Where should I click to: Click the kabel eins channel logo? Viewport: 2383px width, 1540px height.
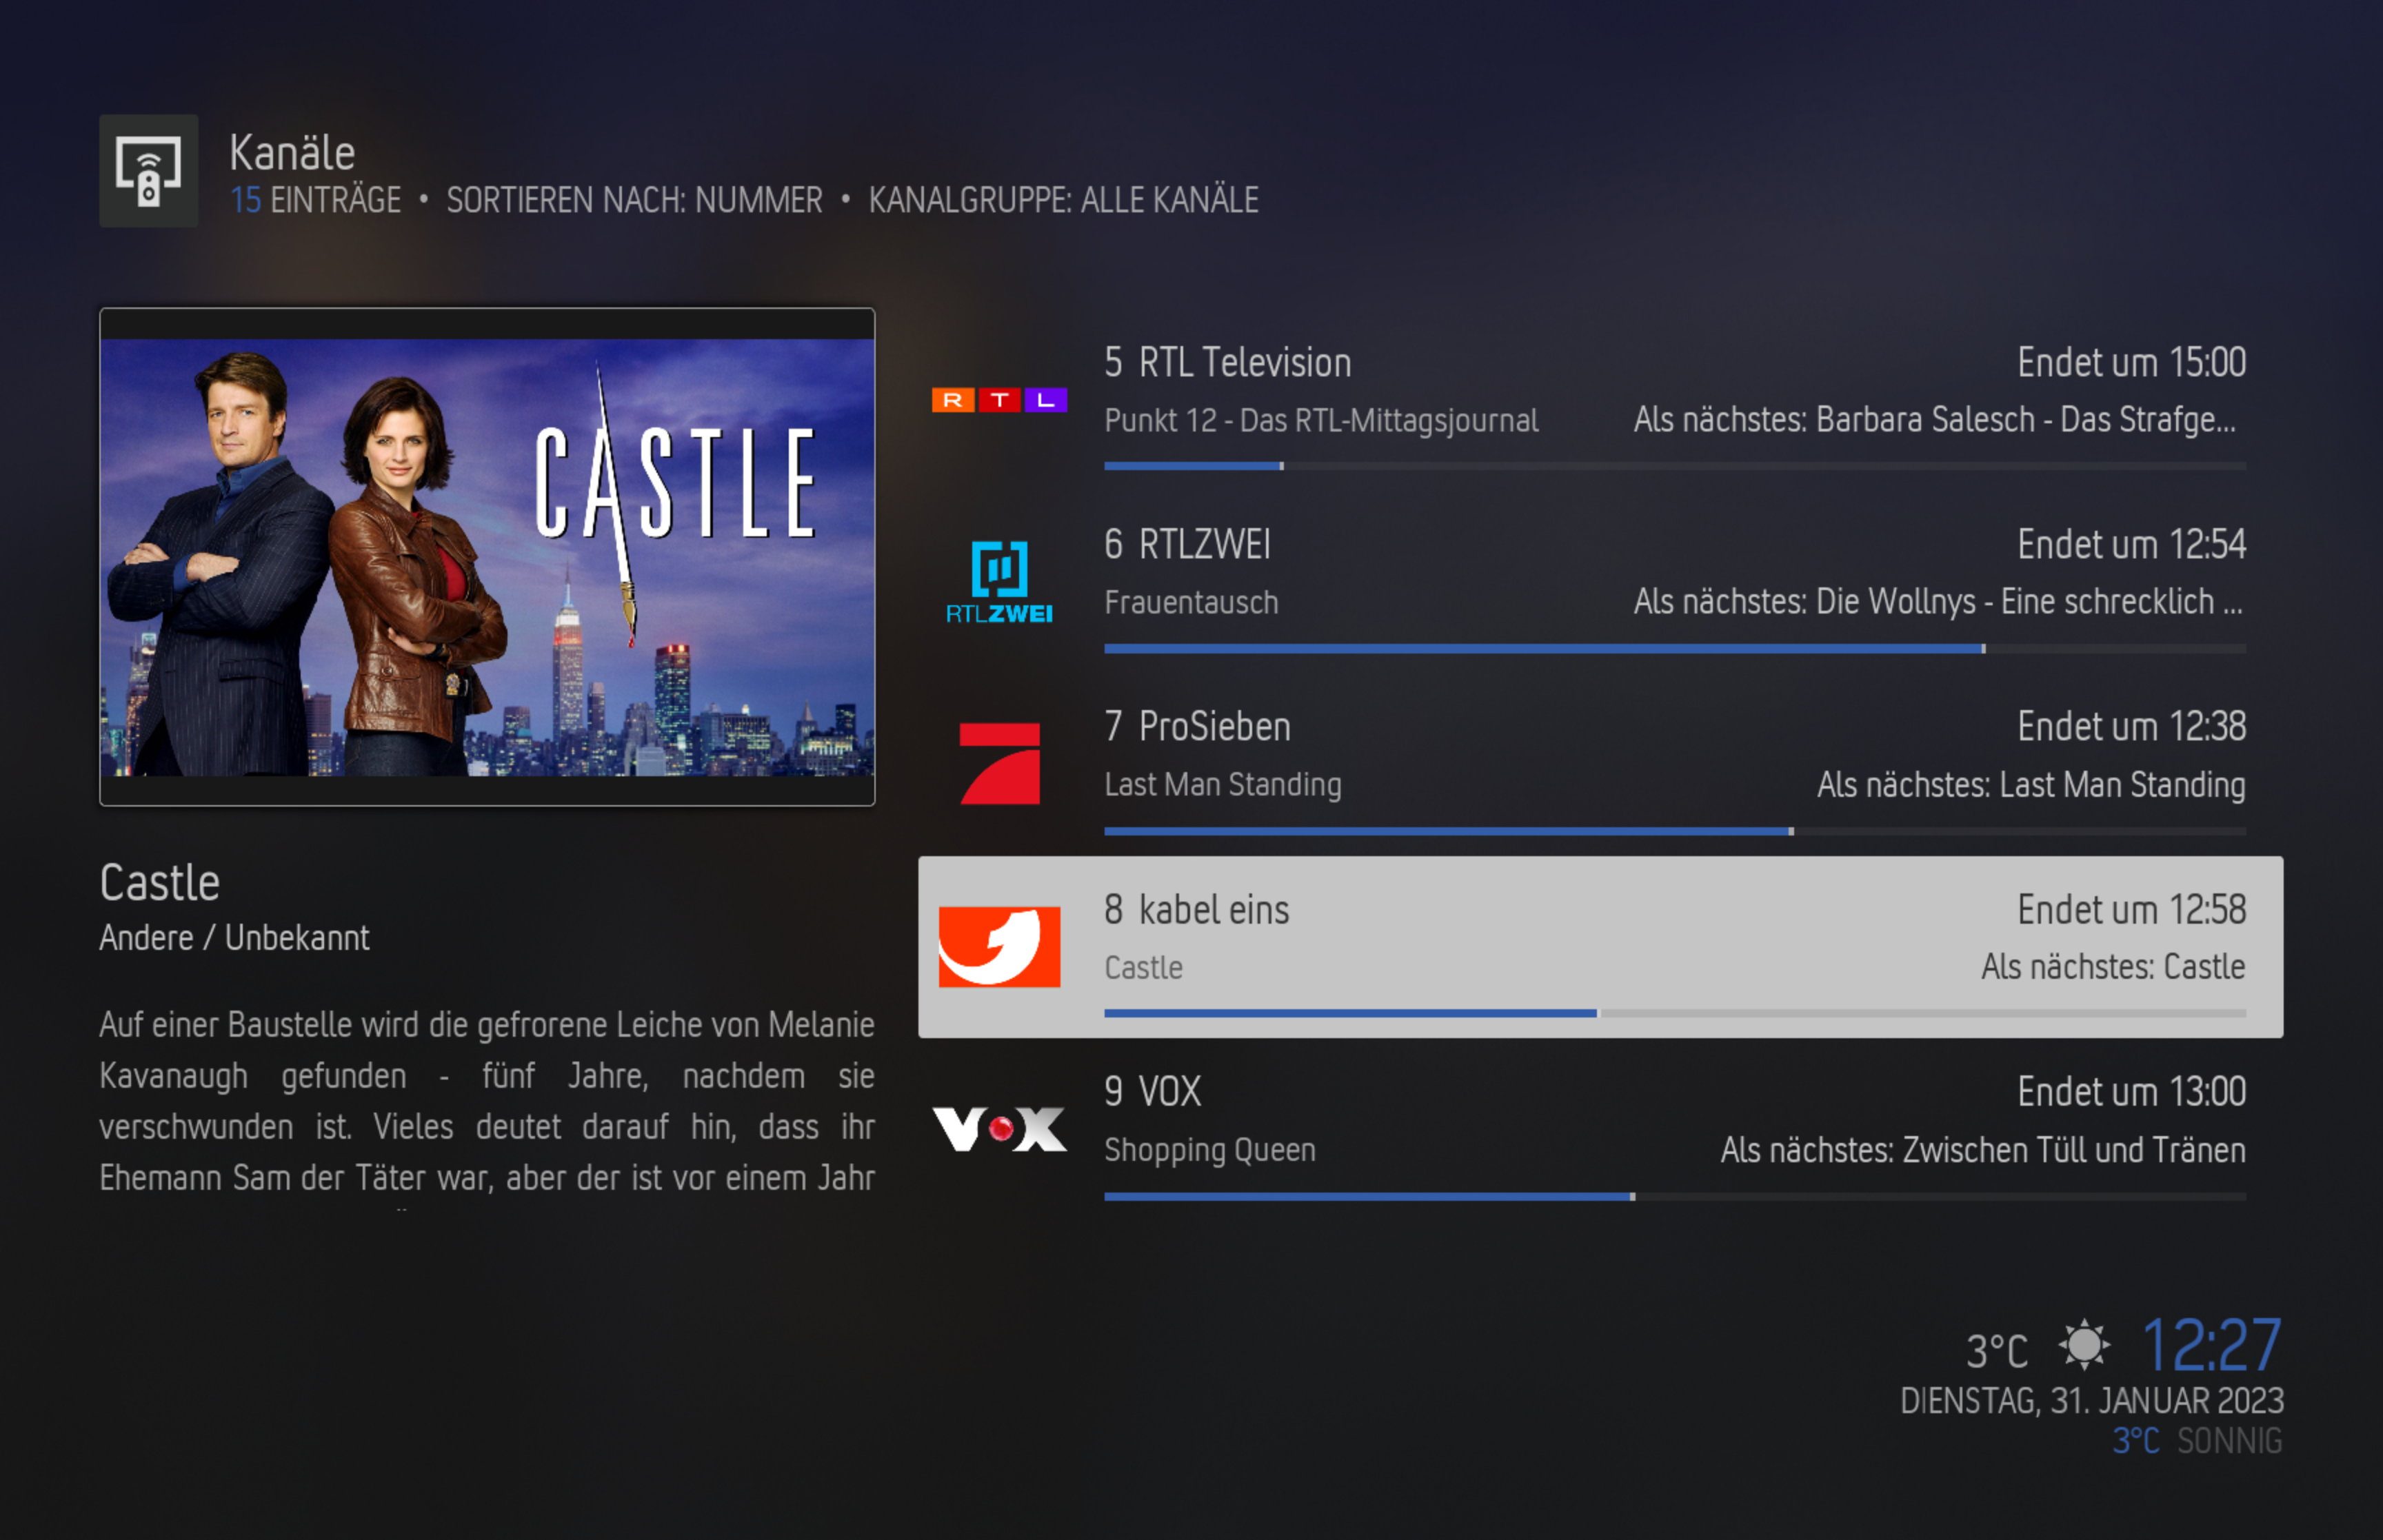(999, 946)
